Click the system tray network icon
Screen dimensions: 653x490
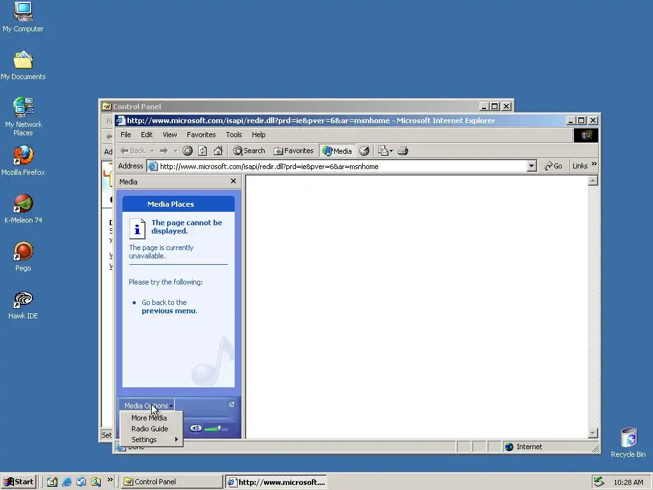(599, 482)
